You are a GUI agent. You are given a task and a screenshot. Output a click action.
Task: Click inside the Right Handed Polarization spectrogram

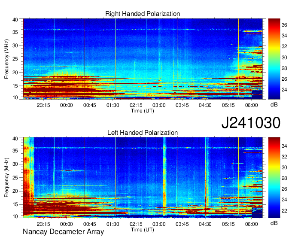pos(143,59)
